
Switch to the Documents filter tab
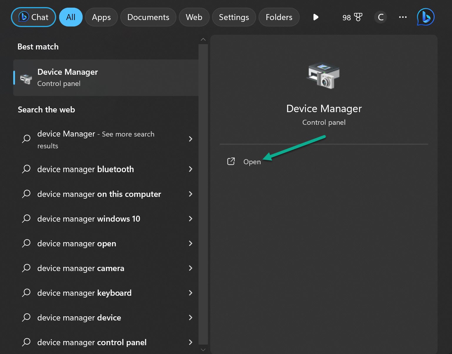click(148, 17)
